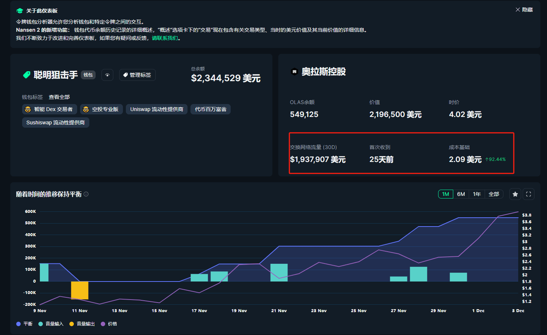
Task: Switch chart range to 1年
Action: click(477, 194)
